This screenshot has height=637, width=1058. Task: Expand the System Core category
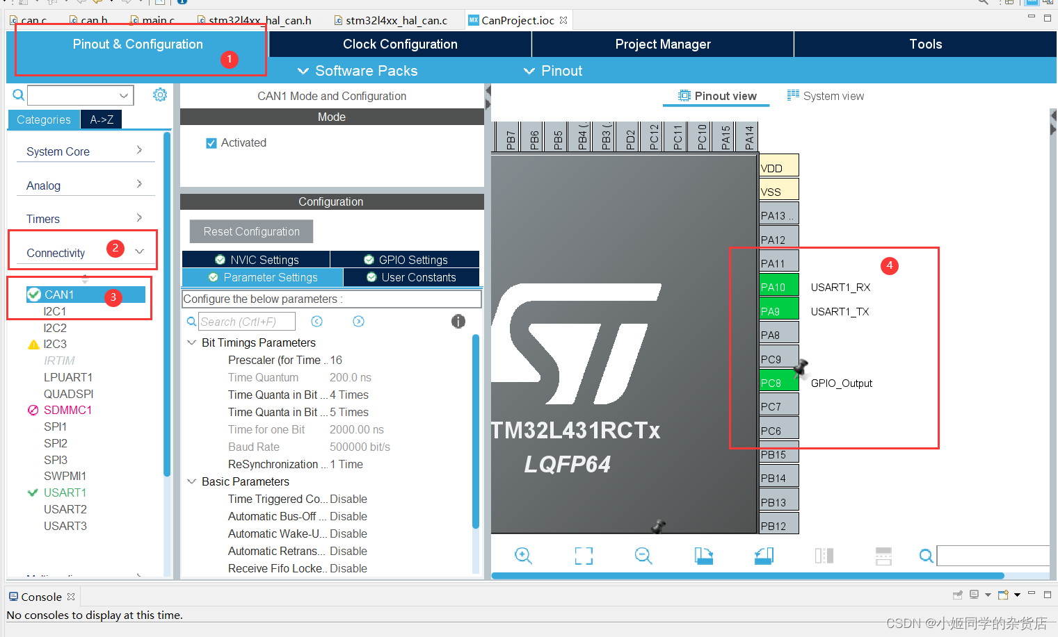85,150
